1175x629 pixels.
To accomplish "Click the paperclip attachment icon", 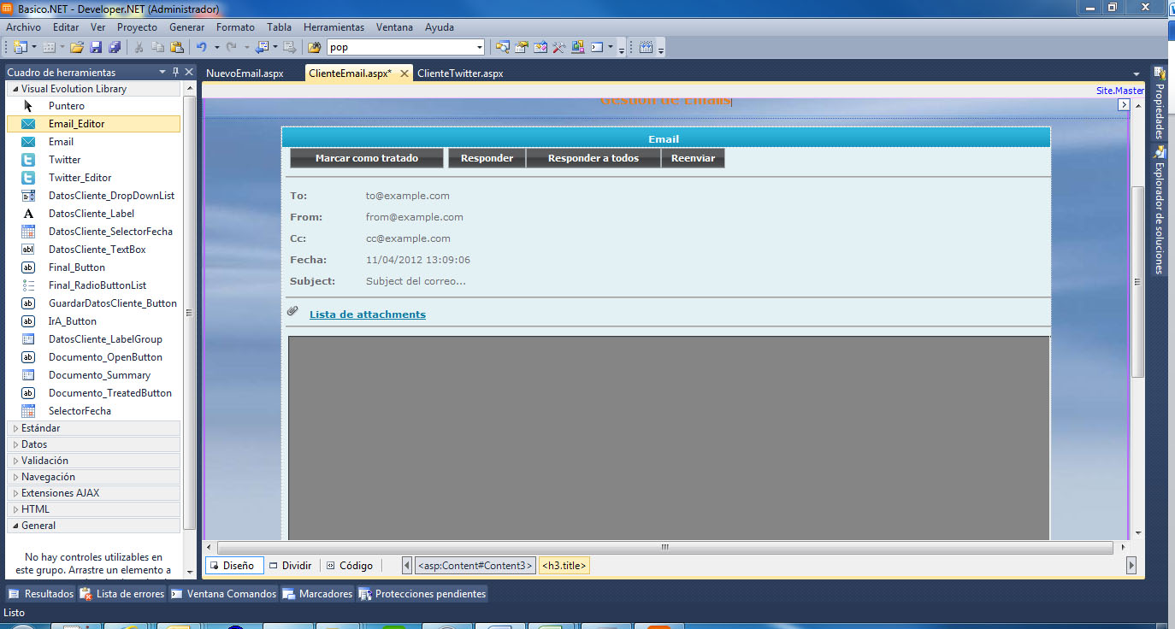I will tap(292, 312).
